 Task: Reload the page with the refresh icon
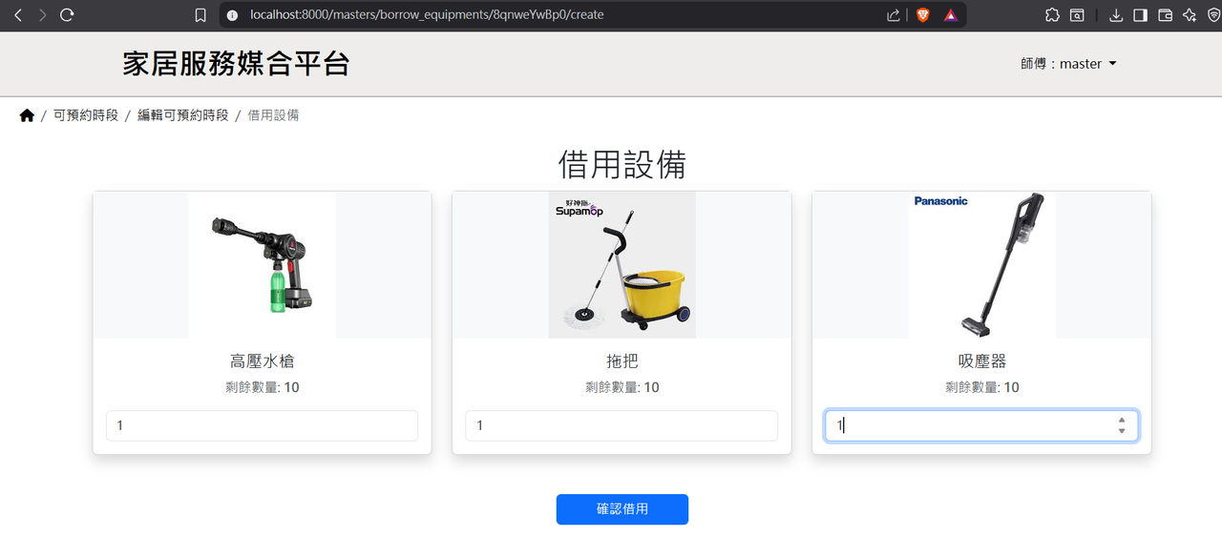[x=67, y=15]
